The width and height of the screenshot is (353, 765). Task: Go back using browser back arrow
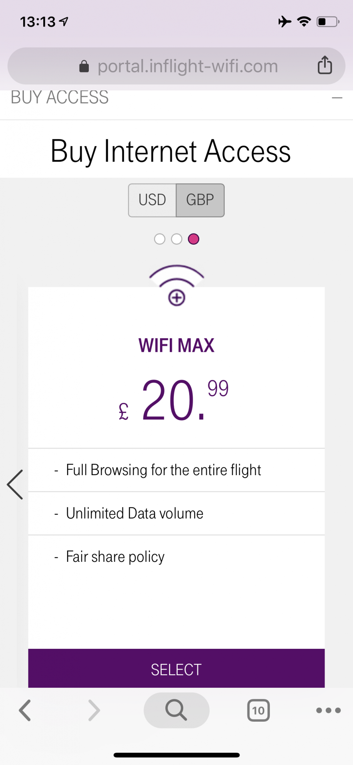coord(25,710)
